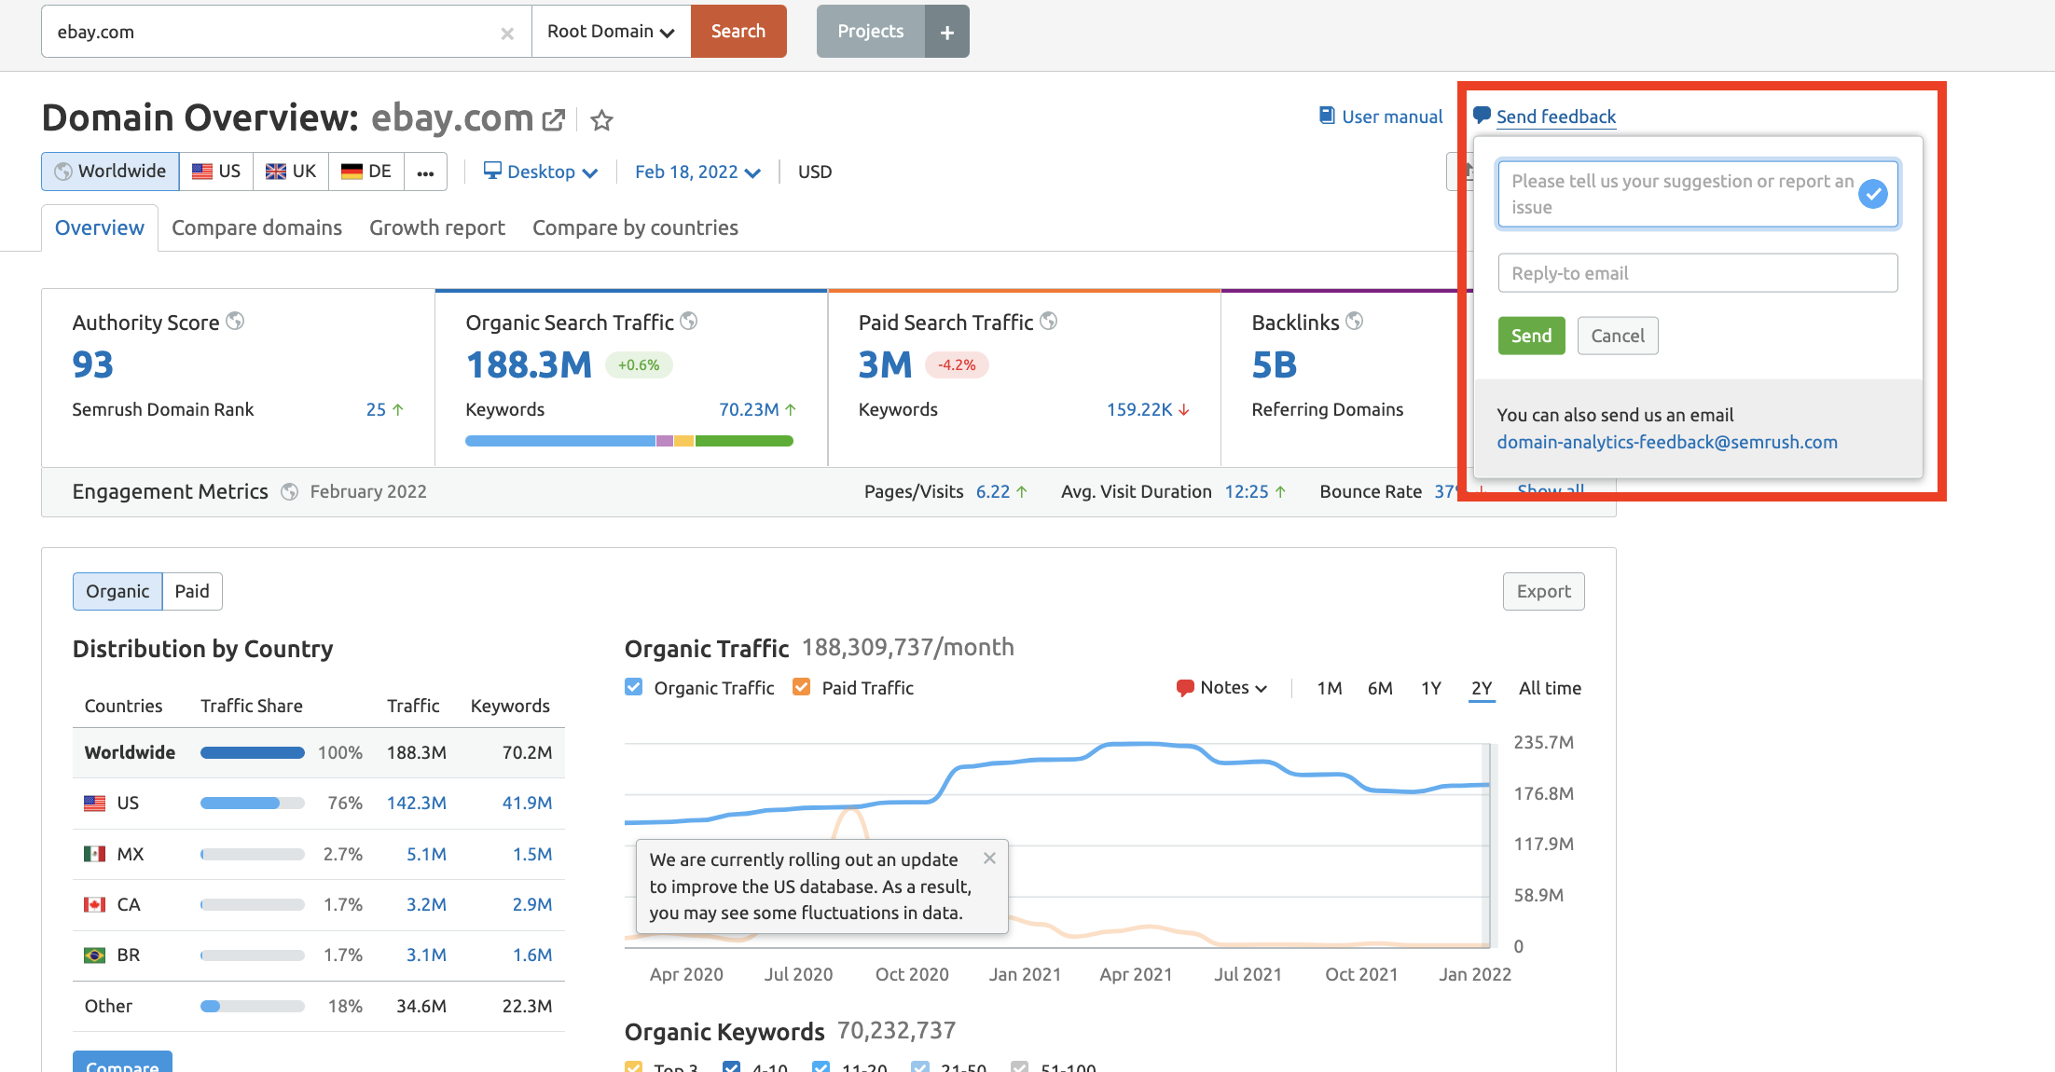Click the Send feedback link
The height and width of the screenshot is (1072, 2055).
[1556, 117]
